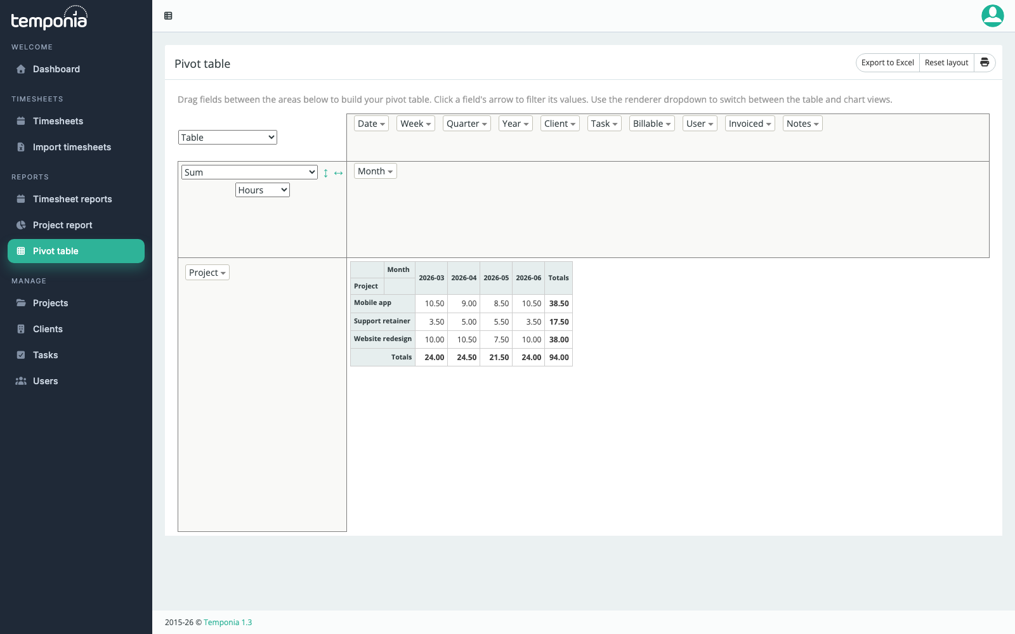Image resolution: width=1015 pixels, height=634 pixels.
Task: Click the Projects folder icon
Action: click(x=21, y=303)
